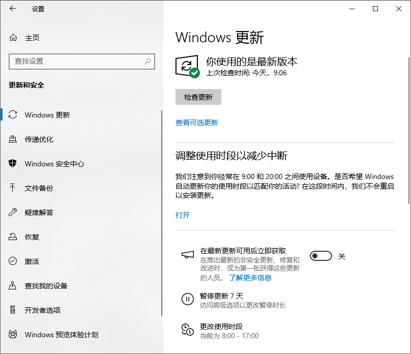Click the home icon beside 主页

click(x=13, y=38)
